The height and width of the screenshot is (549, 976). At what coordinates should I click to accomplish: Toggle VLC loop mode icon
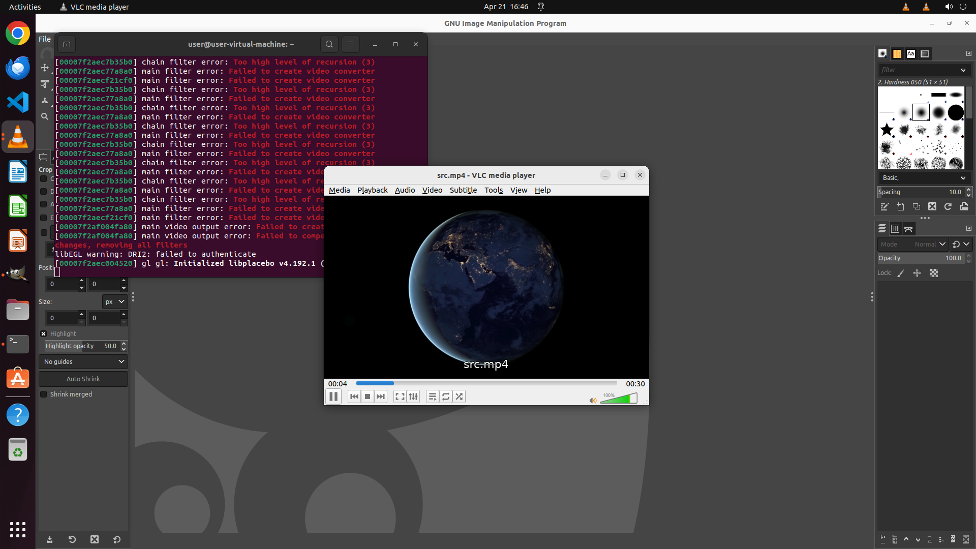point(446,396)
